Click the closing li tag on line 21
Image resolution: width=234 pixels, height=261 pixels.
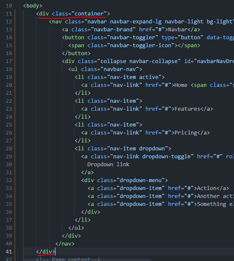[82, 93]
